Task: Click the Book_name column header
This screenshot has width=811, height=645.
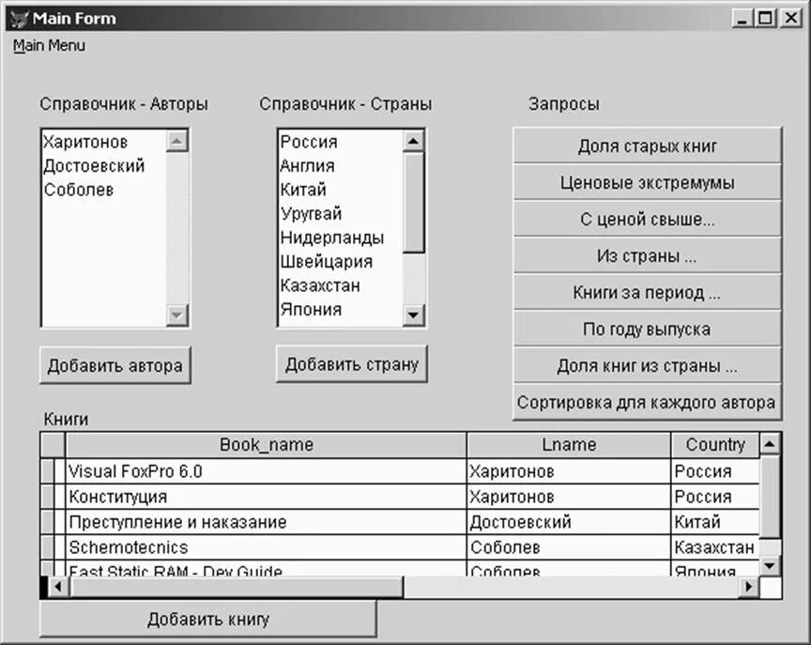Action: click(267, 445)
